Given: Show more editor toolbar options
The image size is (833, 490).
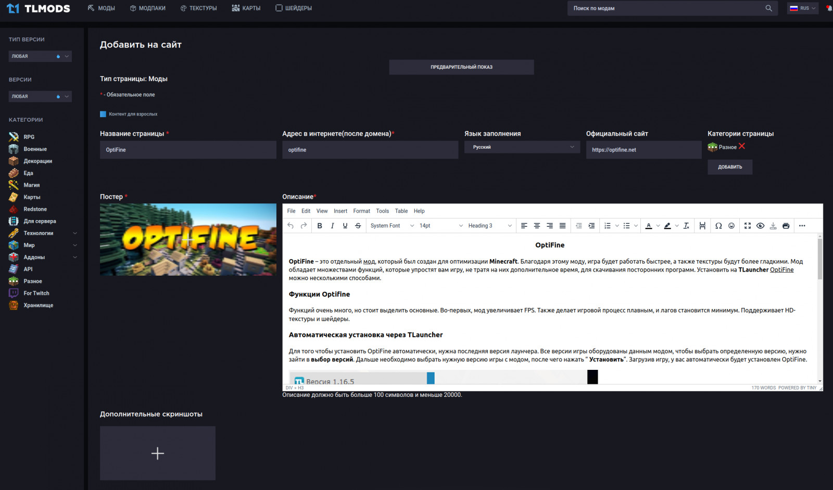Looking at the screenshot, I should [802, 226].
